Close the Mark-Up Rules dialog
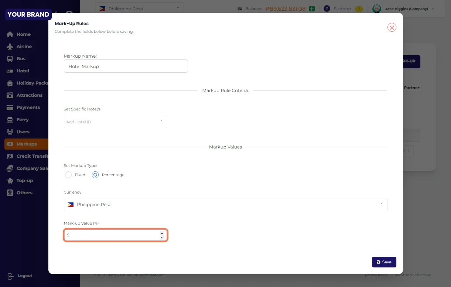The width and height of the screenshot is (451, 287). 392,27
